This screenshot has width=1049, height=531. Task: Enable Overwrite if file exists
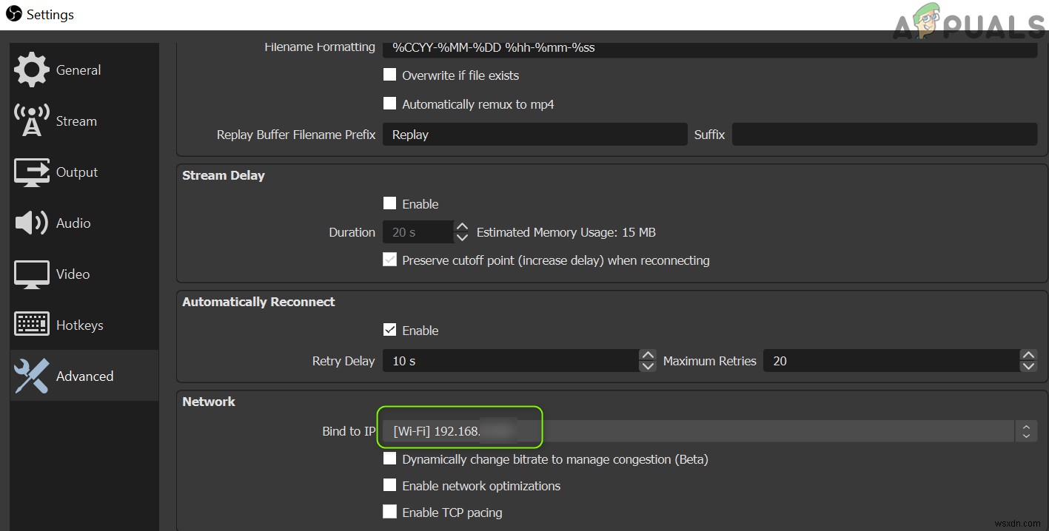tap(389, 74)
